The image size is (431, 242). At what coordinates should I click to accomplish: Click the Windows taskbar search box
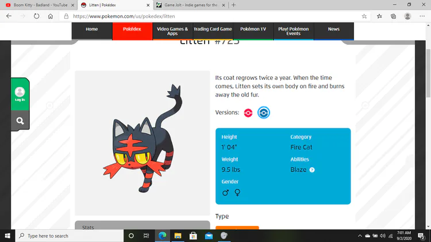(70, 236)
